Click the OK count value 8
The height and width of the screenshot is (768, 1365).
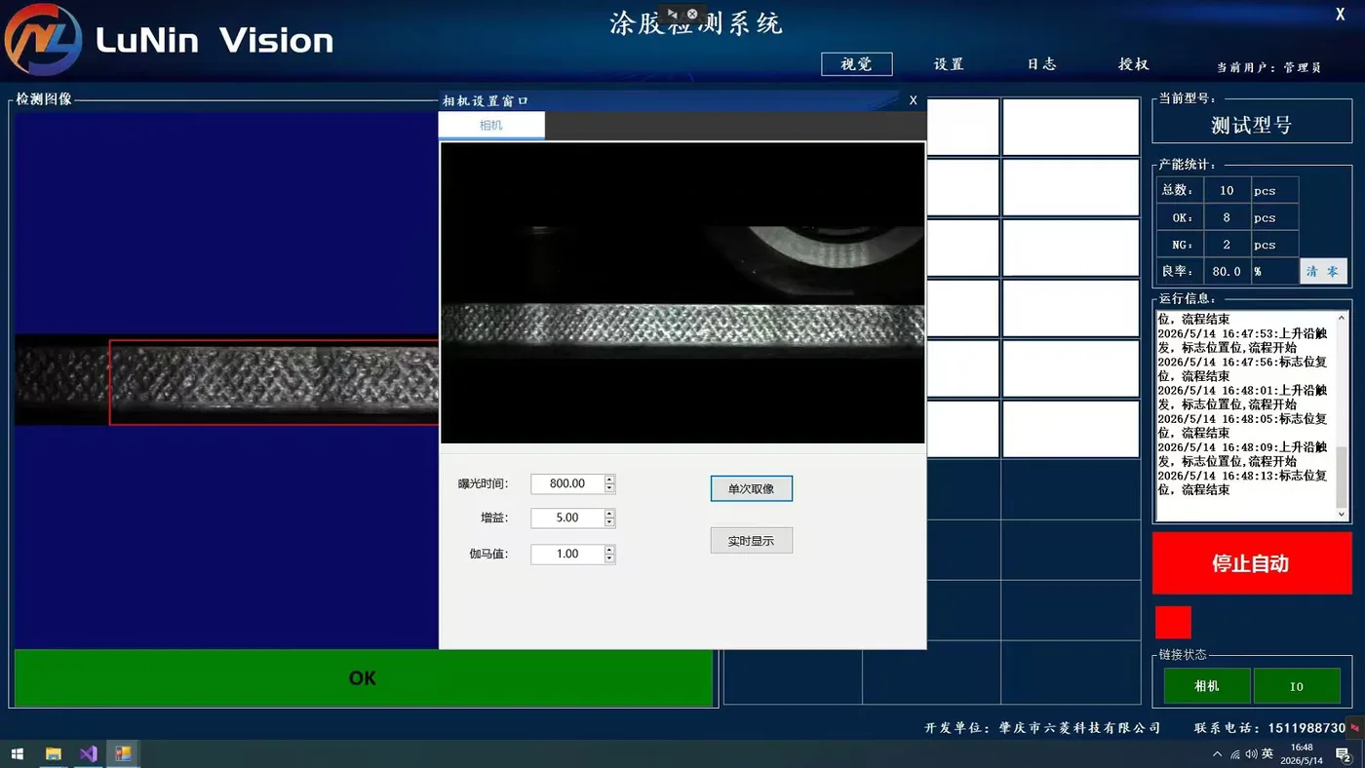1227,217
